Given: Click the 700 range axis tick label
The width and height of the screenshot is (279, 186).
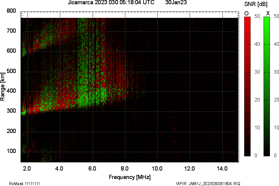Looking at the screenshot, I should pyautogui.click(x=11, y=31).
